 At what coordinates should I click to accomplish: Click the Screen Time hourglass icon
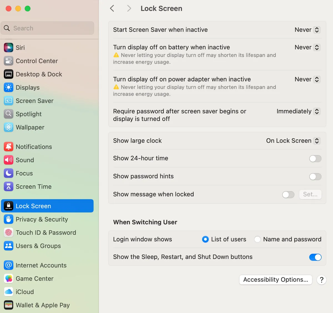[x=9, y=187]
